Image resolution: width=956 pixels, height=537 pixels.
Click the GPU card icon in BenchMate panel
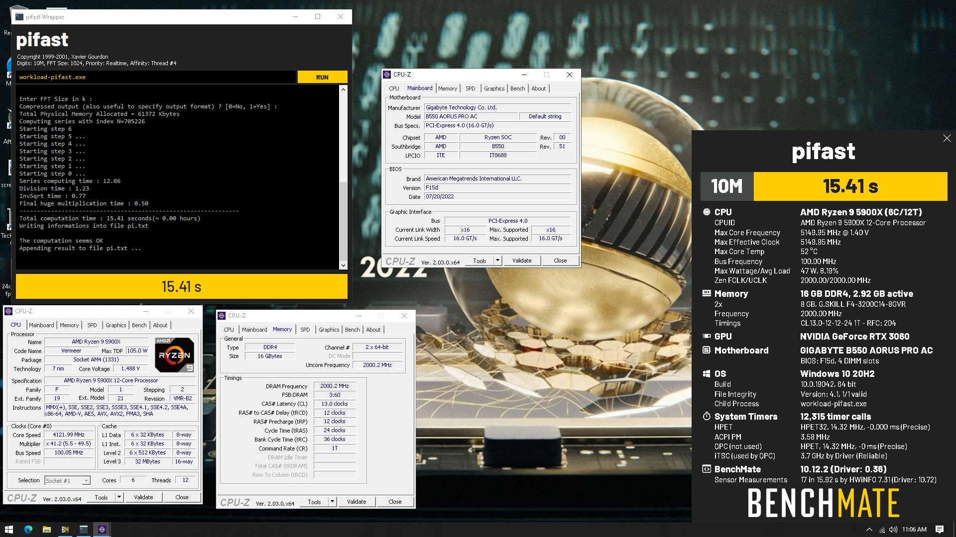[x=706, y=336]
